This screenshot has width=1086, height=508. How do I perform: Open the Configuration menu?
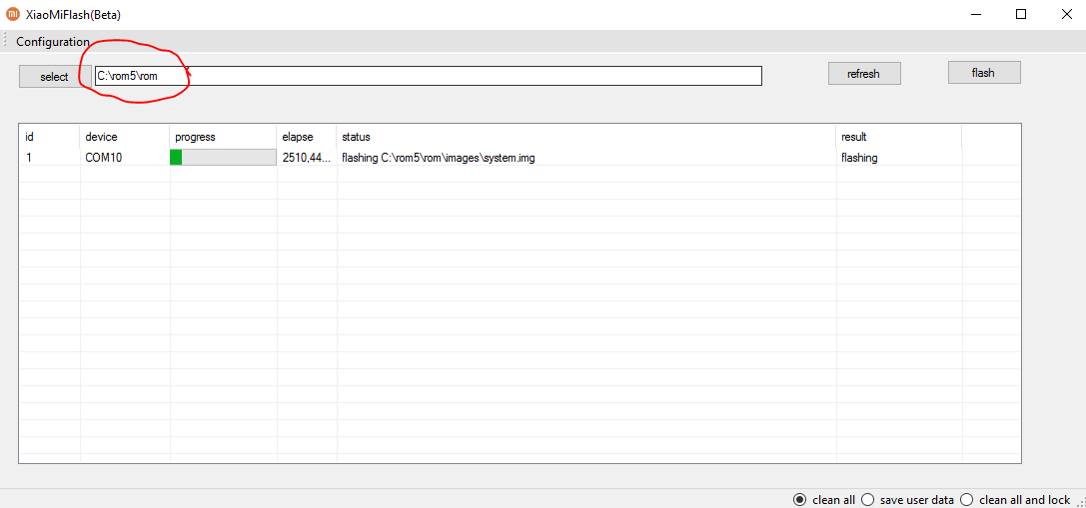pyautogui.click(x=53, y=42)
